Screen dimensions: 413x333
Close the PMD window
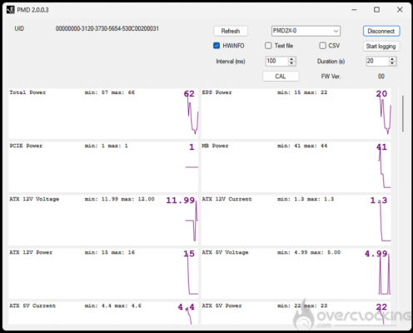(400, 10)
